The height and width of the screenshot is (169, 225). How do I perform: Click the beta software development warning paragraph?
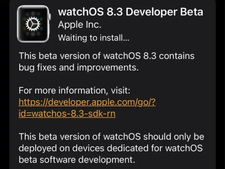click(x=111, y=148)
